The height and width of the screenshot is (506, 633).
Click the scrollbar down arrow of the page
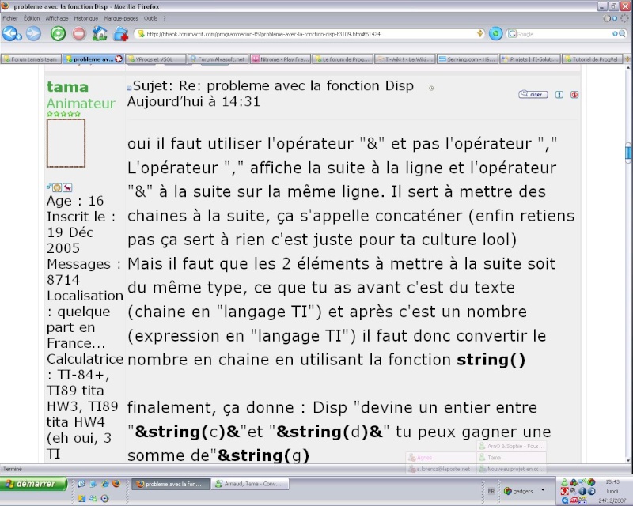click(628, 459)
